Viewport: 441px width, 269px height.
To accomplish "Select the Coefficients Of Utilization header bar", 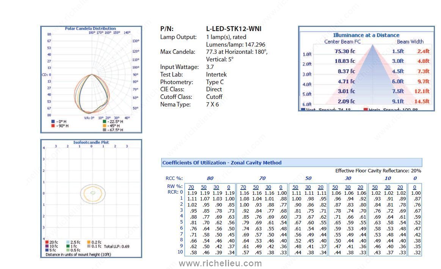I will [291, 163].
